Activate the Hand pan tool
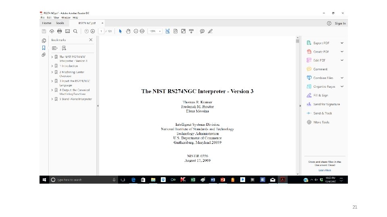The height and width of the screenshot is (217, 387). click(128, 31)
